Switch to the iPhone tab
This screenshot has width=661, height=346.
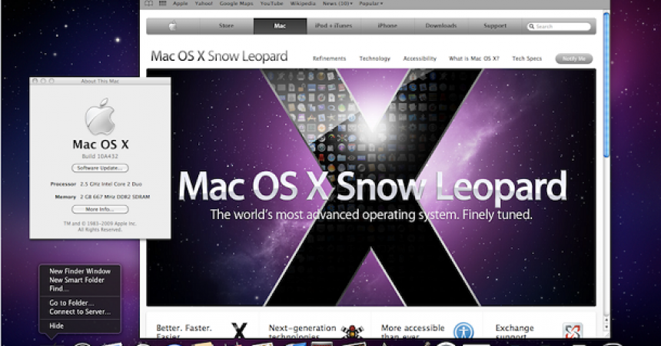387,26
